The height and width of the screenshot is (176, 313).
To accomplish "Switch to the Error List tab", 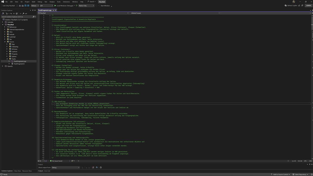I will pyautogui.click(x=47, y=171).
